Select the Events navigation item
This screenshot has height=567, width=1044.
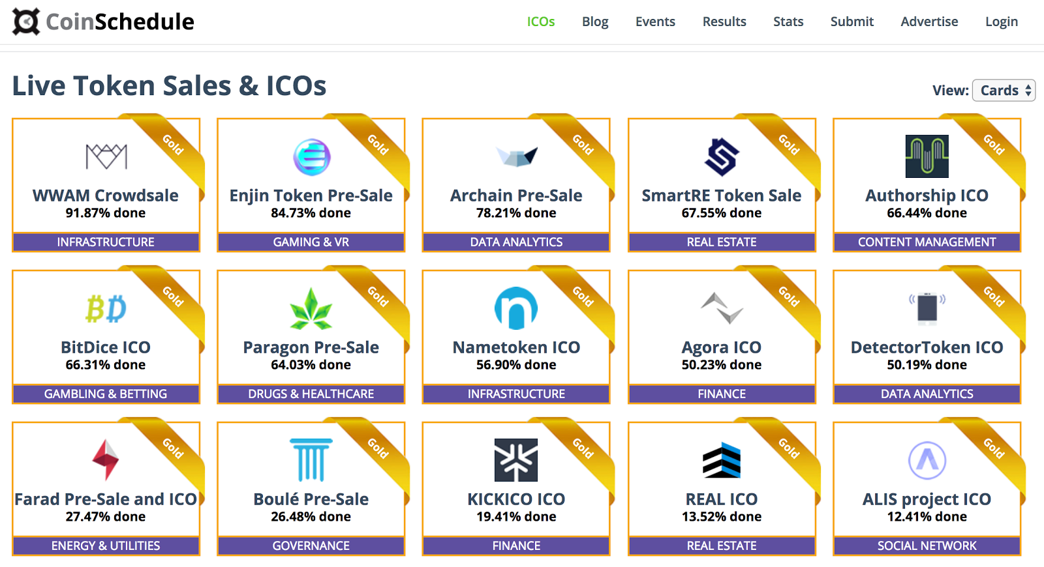coord(655,22)
